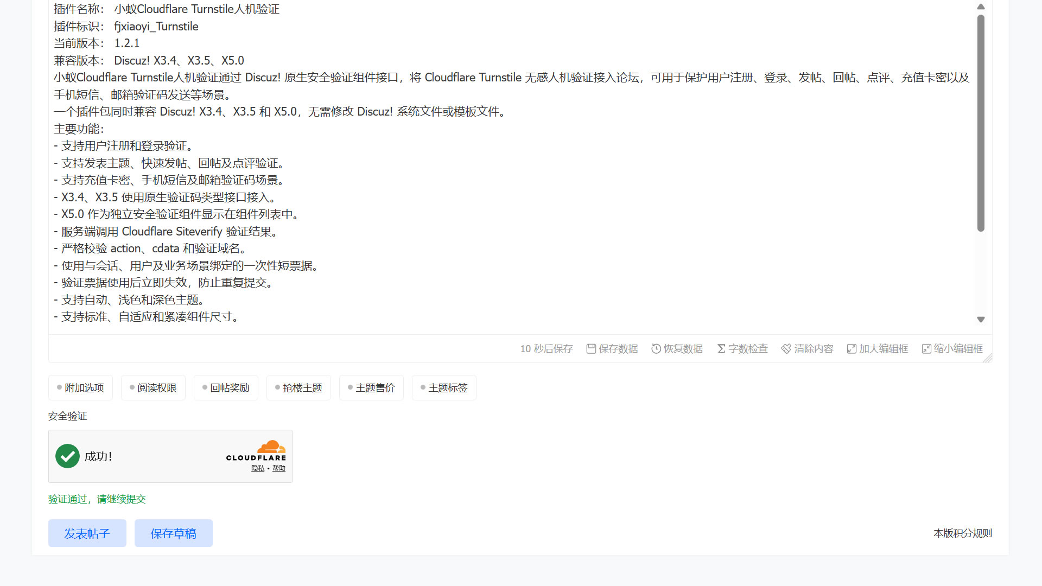The height and width of the screenshot is (586, 1042).
Task: Open the 附加选项 tab
Action: (x=80, y=388)
